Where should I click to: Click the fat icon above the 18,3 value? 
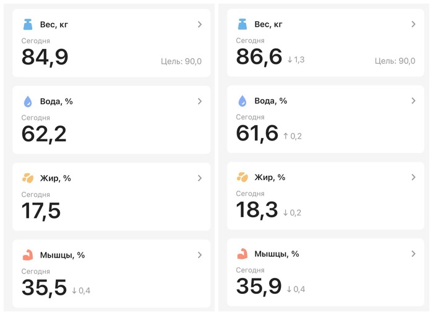click(x=242, y=178)
